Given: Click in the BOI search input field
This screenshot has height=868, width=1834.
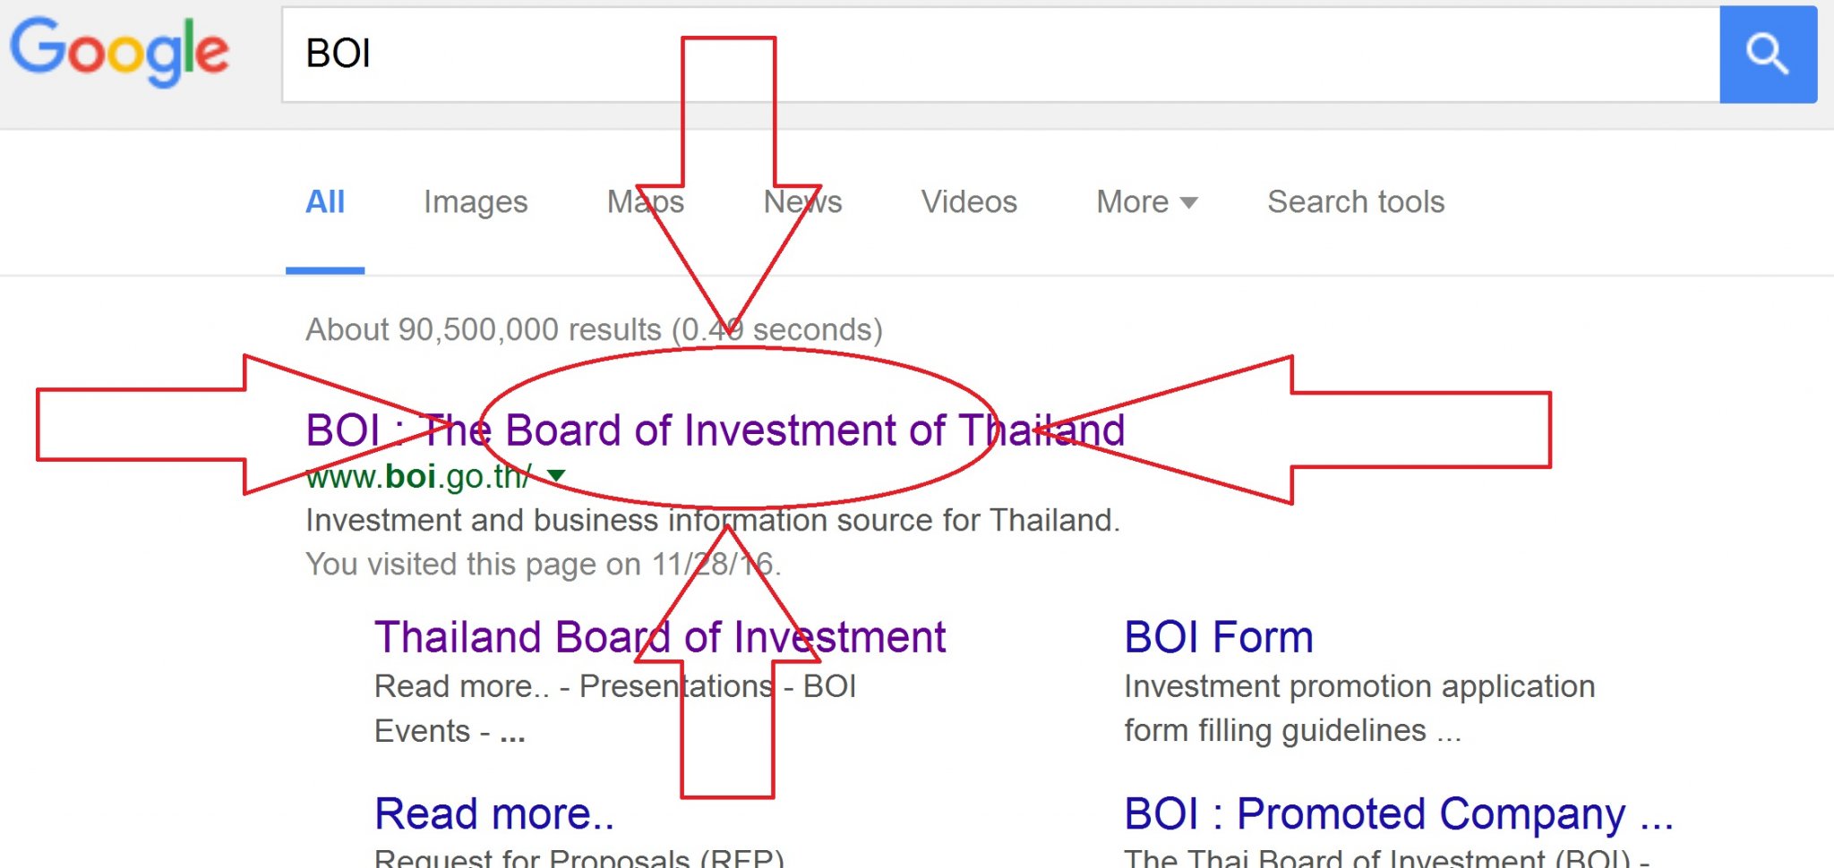Looking at the screenshot, I should tap(1000, 54).
